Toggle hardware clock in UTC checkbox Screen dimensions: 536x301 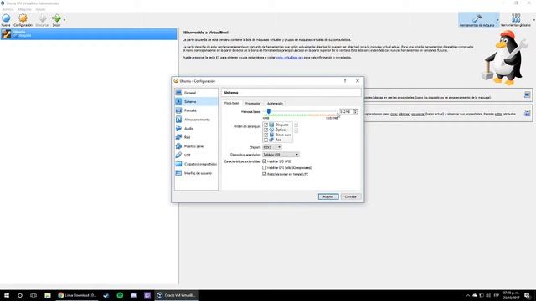click(x=265, y=174)
